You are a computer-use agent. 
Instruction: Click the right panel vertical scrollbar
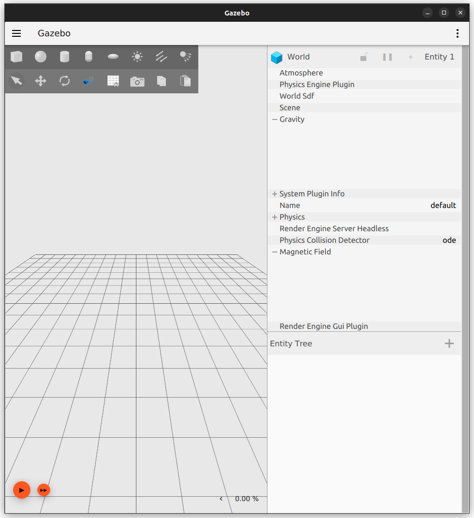pyautogui.click(x=465, y=279)
